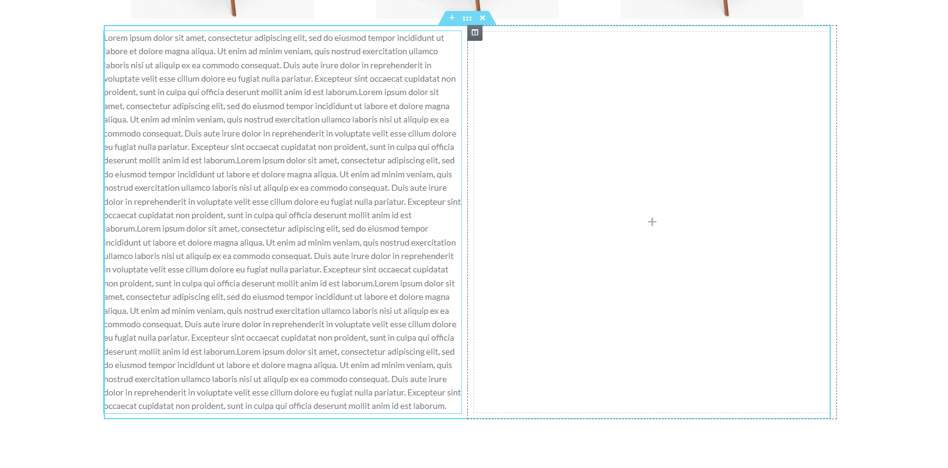Click the middle chair image thumbnail
The height and width of the screenshot is (468, 948).
(467, 9)
